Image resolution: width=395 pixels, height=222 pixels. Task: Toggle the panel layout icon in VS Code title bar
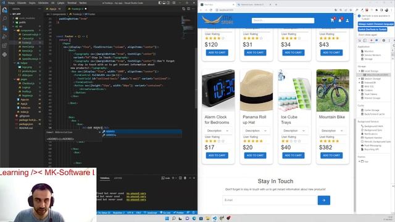pyautogui.click(x=164, y=2)
